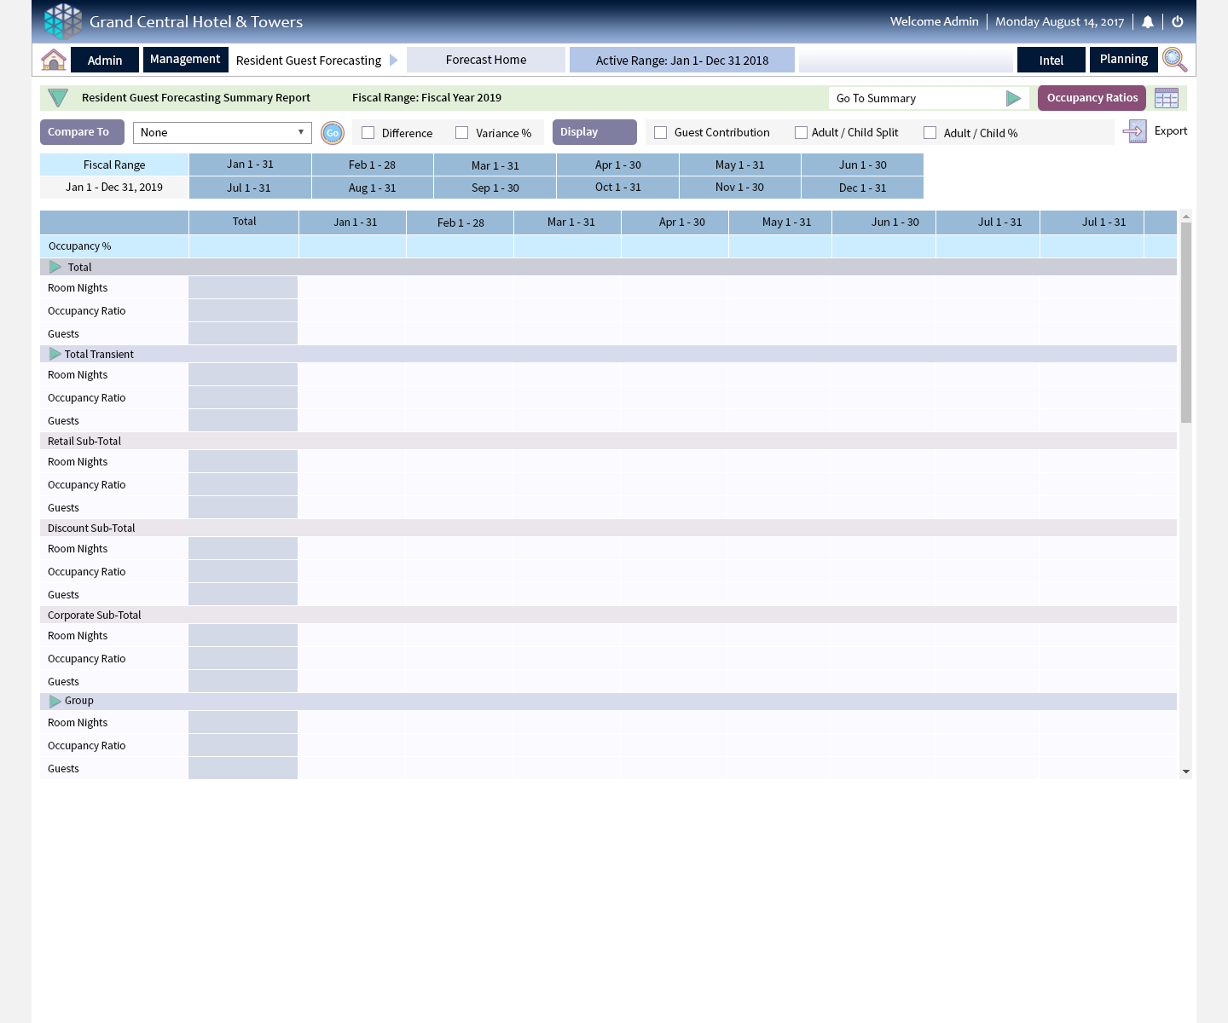
Task: Enable the Difference checkbox
Action: [368, 133]
